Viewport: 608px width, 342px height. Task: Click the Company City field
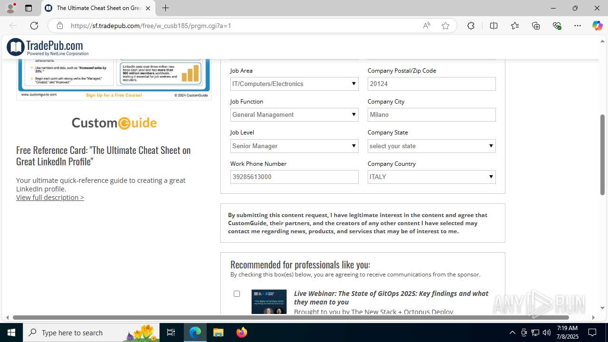tap(431, 114)
